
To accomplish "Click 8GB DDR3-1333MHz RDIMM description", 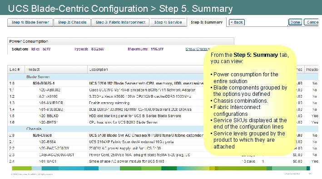I will point(140,109).
